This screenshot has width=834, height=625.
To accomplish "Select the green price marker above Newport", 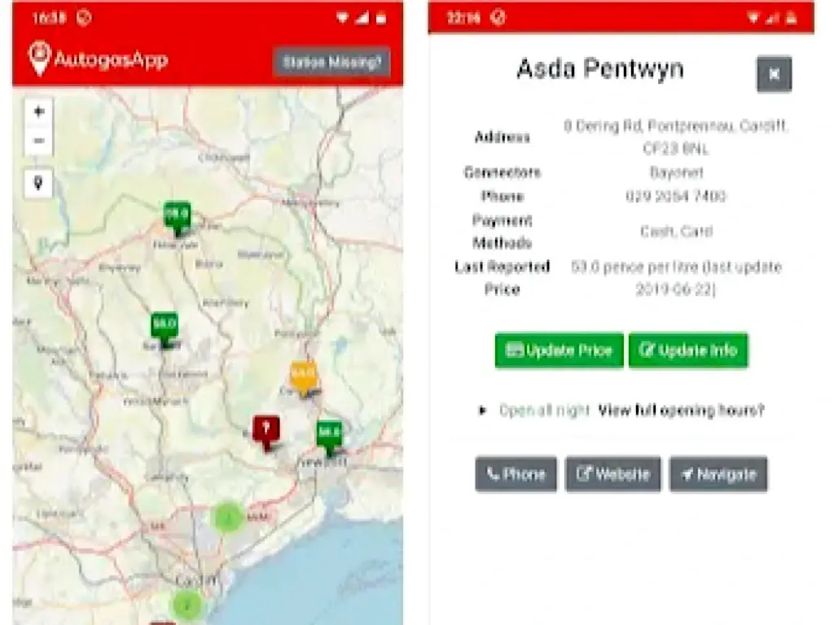I will pos(329,437).
